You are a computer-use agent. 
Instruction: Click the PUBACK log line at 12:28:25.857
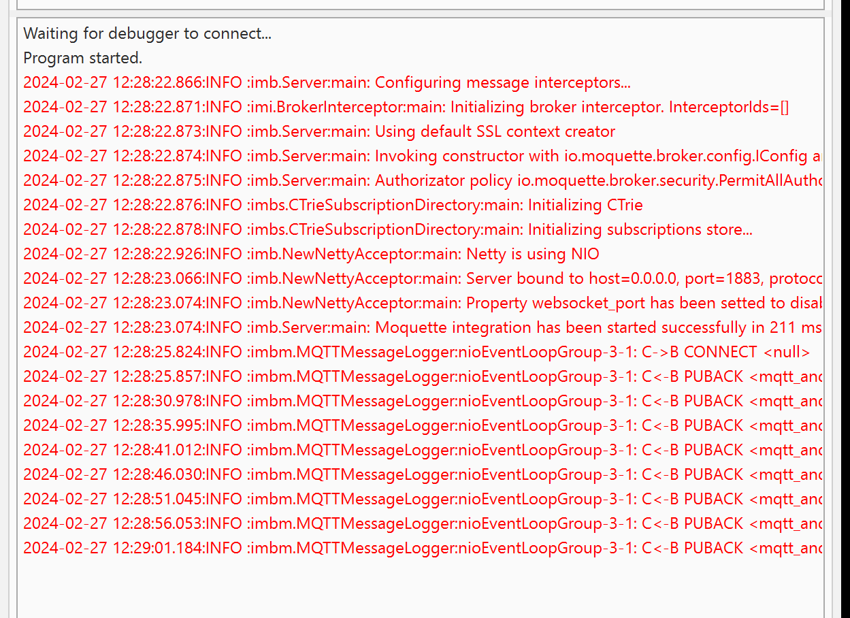[422, 376]
